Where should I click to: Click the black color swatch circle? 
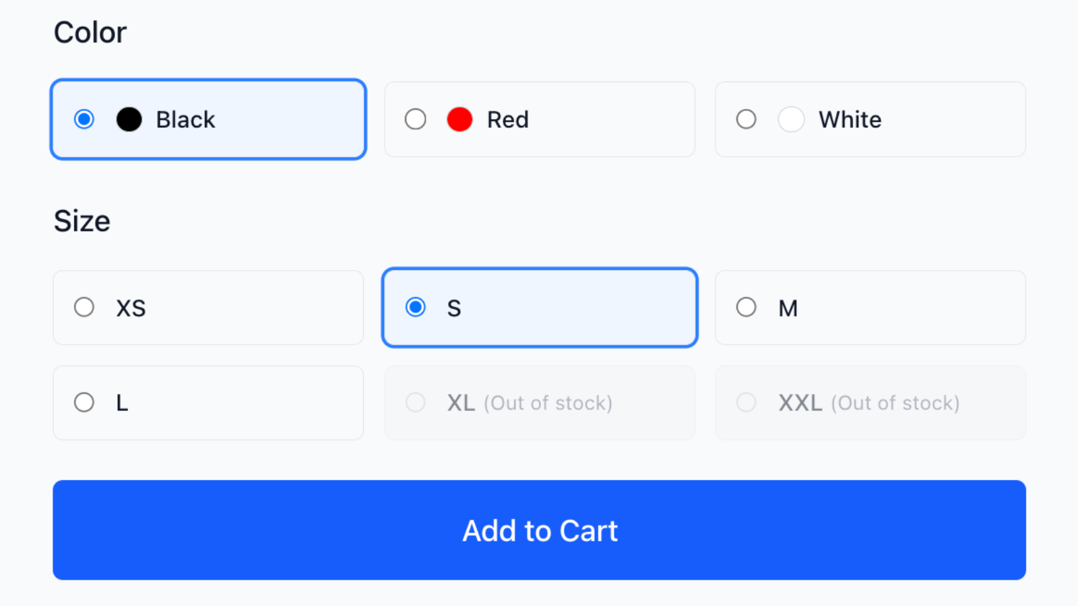(x=129, y=120)
